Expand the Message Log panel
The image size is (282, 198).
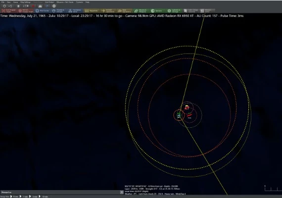point(122,192)
